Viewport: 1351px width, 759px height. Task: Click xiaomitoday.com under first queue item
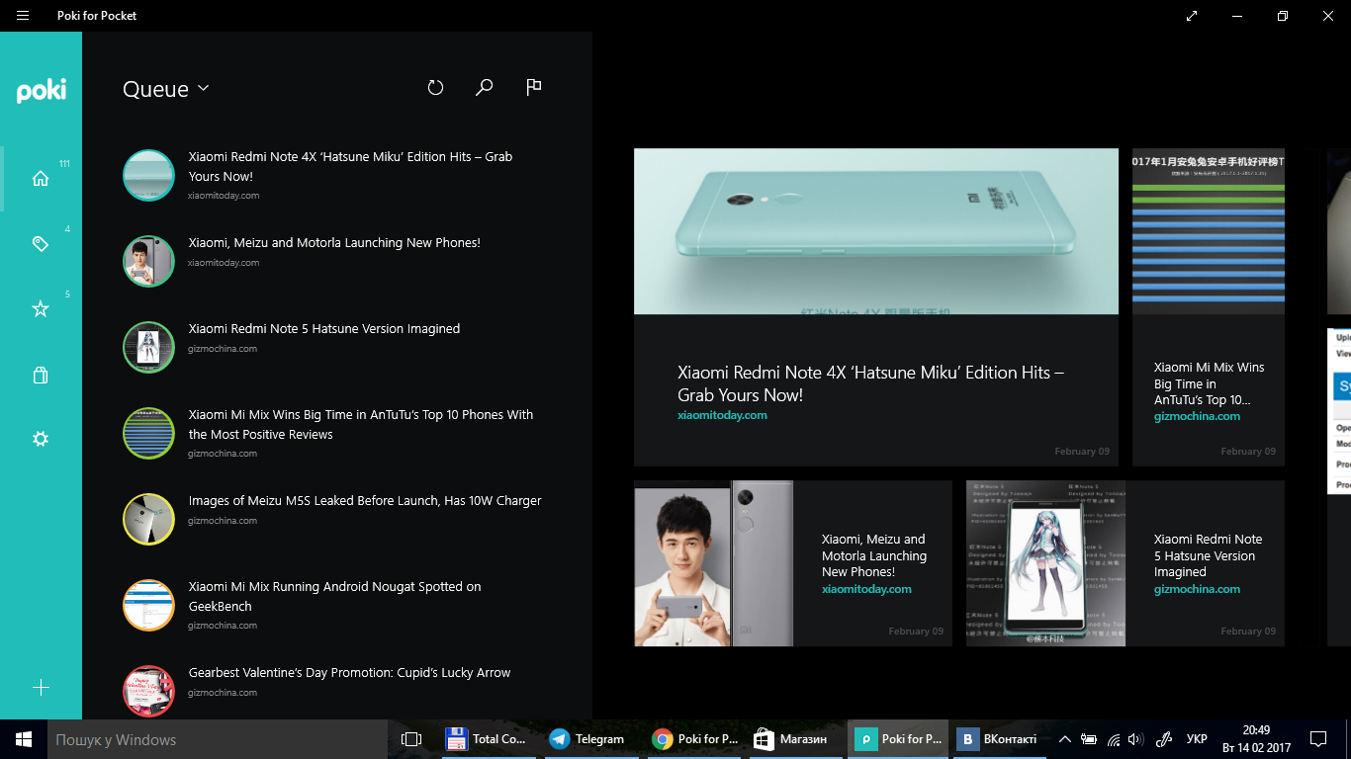224,196
